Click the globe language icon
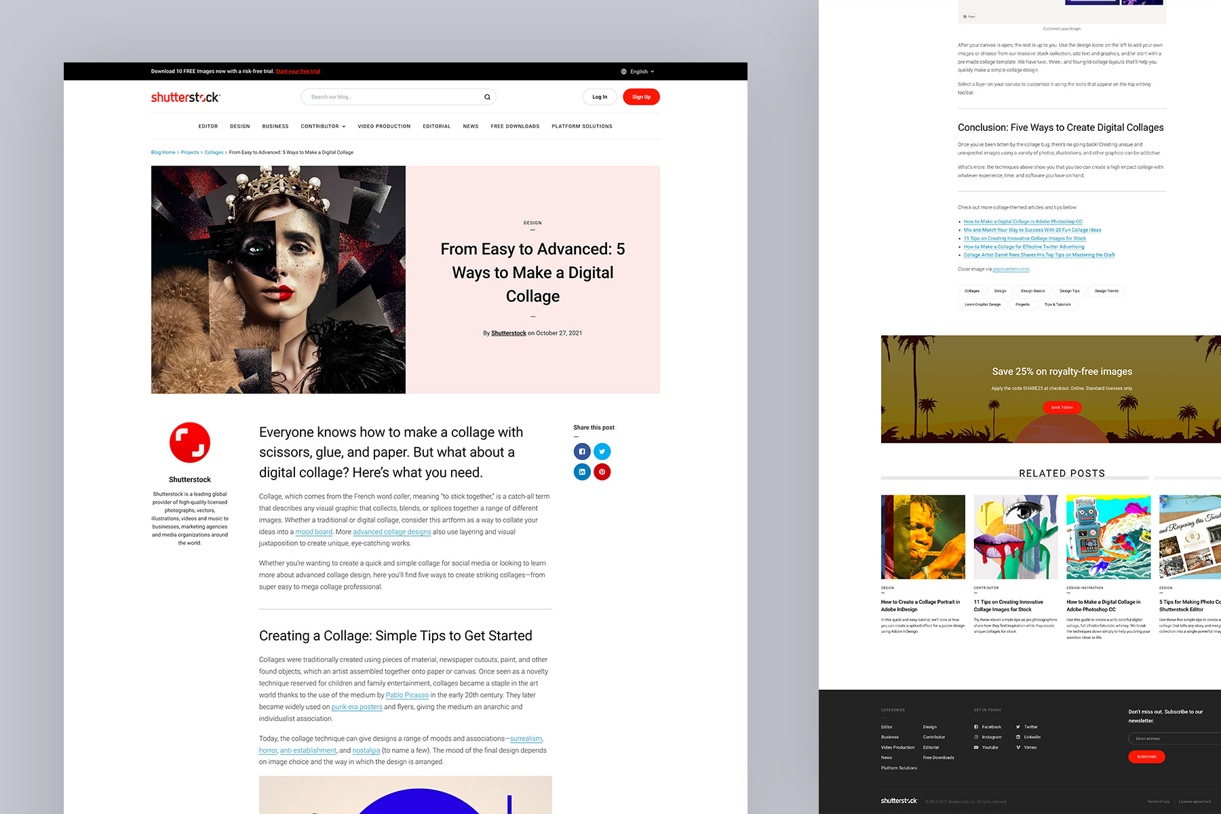This screenshot has width=1221, height=814. 623,71
